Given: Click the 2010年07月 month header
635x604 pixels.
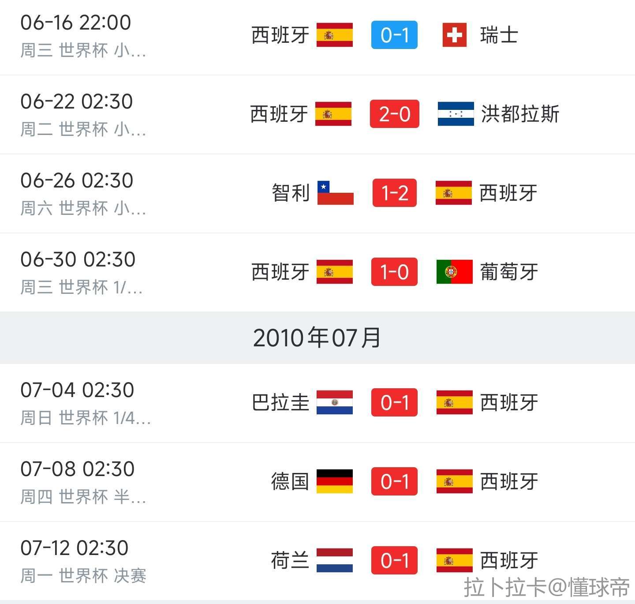Looking at the screenshot, I should click(x=317, y=338).
